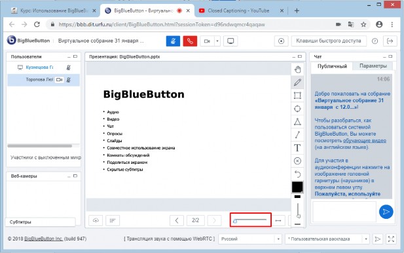Start desktop screen sharing
The width and height of the screenshot is (404, 253).
tap(230, 41)
